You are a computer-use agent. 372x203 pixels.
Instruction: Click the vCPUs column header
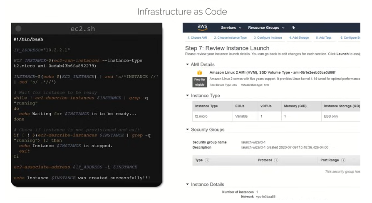coord(266,106)
